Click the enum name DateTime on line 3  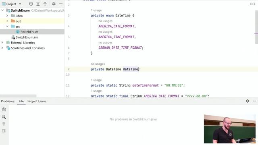click(x=123, y=15)
